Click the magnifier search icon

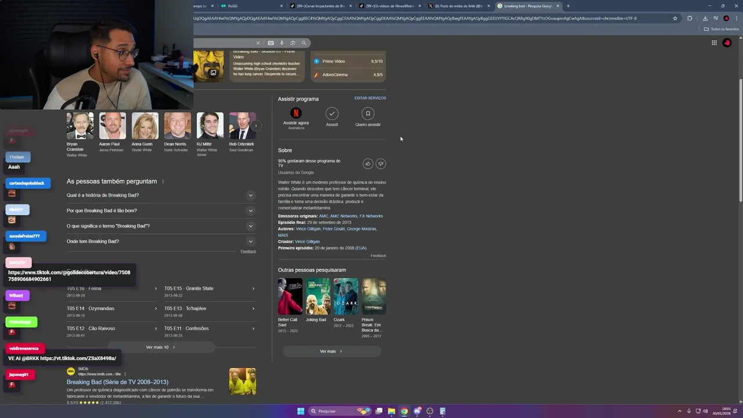pyautogui.click(x=304, y=43)
